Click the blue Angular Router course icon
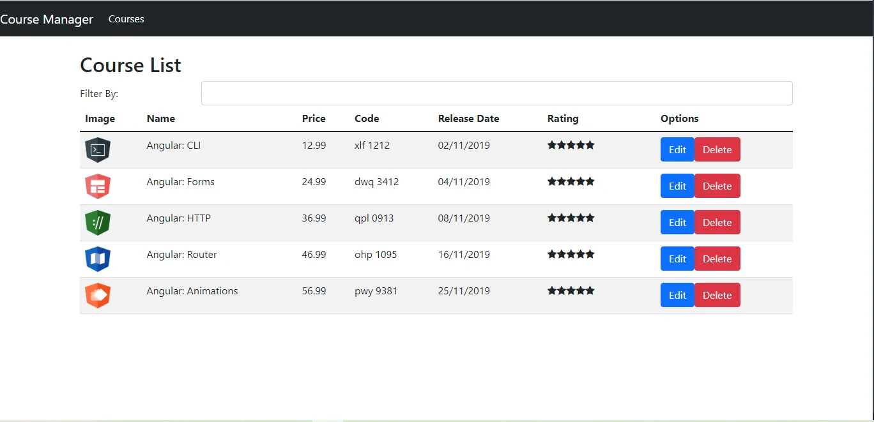Viewport: 874px width, 422px height. point(98,259)
